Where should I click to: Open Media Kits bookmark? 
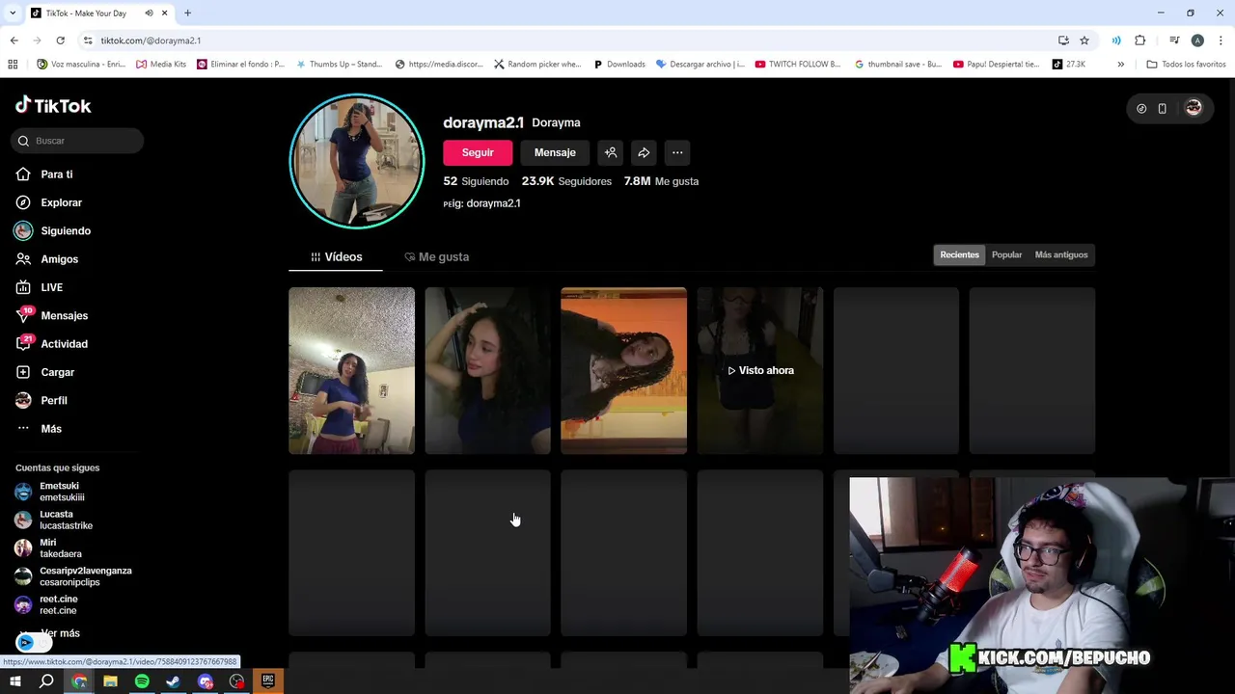pyautogui.click(x=161, y=65)
